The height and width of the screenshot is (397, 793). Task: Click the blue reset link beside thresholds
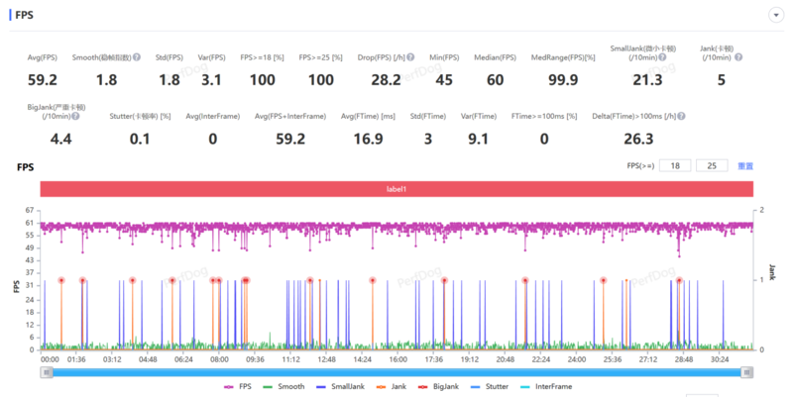point(745,165)
